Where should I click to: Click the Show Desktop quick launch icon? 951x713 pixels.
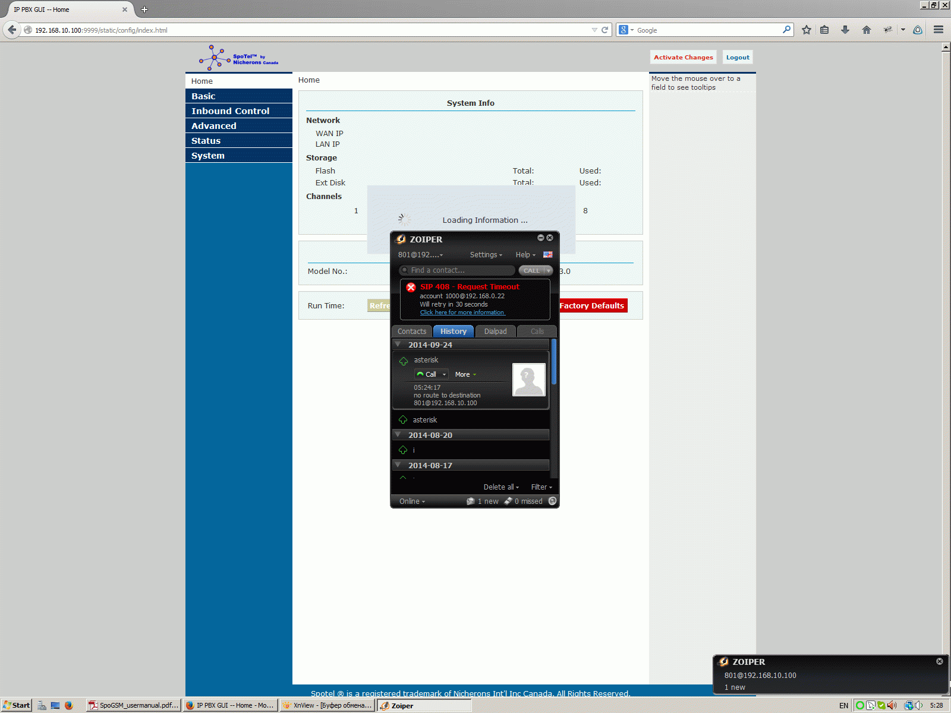pyautogui.click(x=55, y=706)
